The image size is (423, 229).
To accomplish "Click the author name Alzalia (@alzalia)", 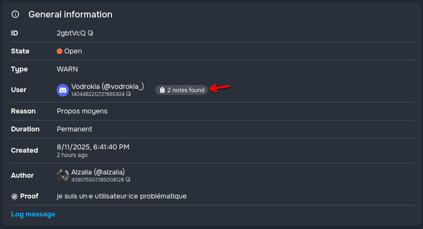I will (98, 172).
